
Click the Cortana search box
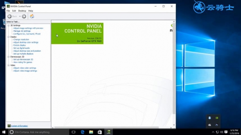39,132
